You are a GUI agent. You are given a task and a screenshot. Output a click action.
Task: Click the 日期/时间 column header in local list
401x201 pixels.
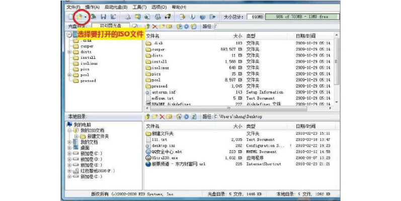305,127
